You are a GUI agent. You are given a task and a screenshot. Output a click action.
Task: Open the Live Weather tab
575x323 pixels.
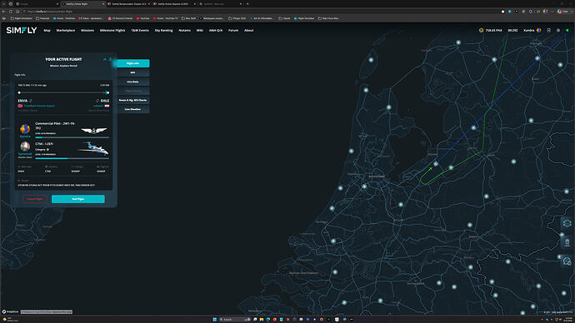(132, 109)
